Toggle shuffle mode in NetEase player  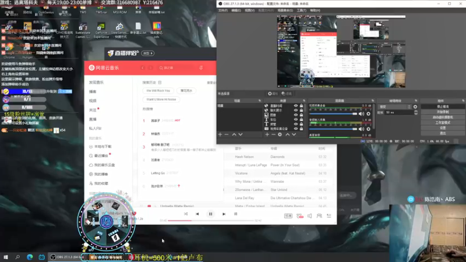(186, 214)
